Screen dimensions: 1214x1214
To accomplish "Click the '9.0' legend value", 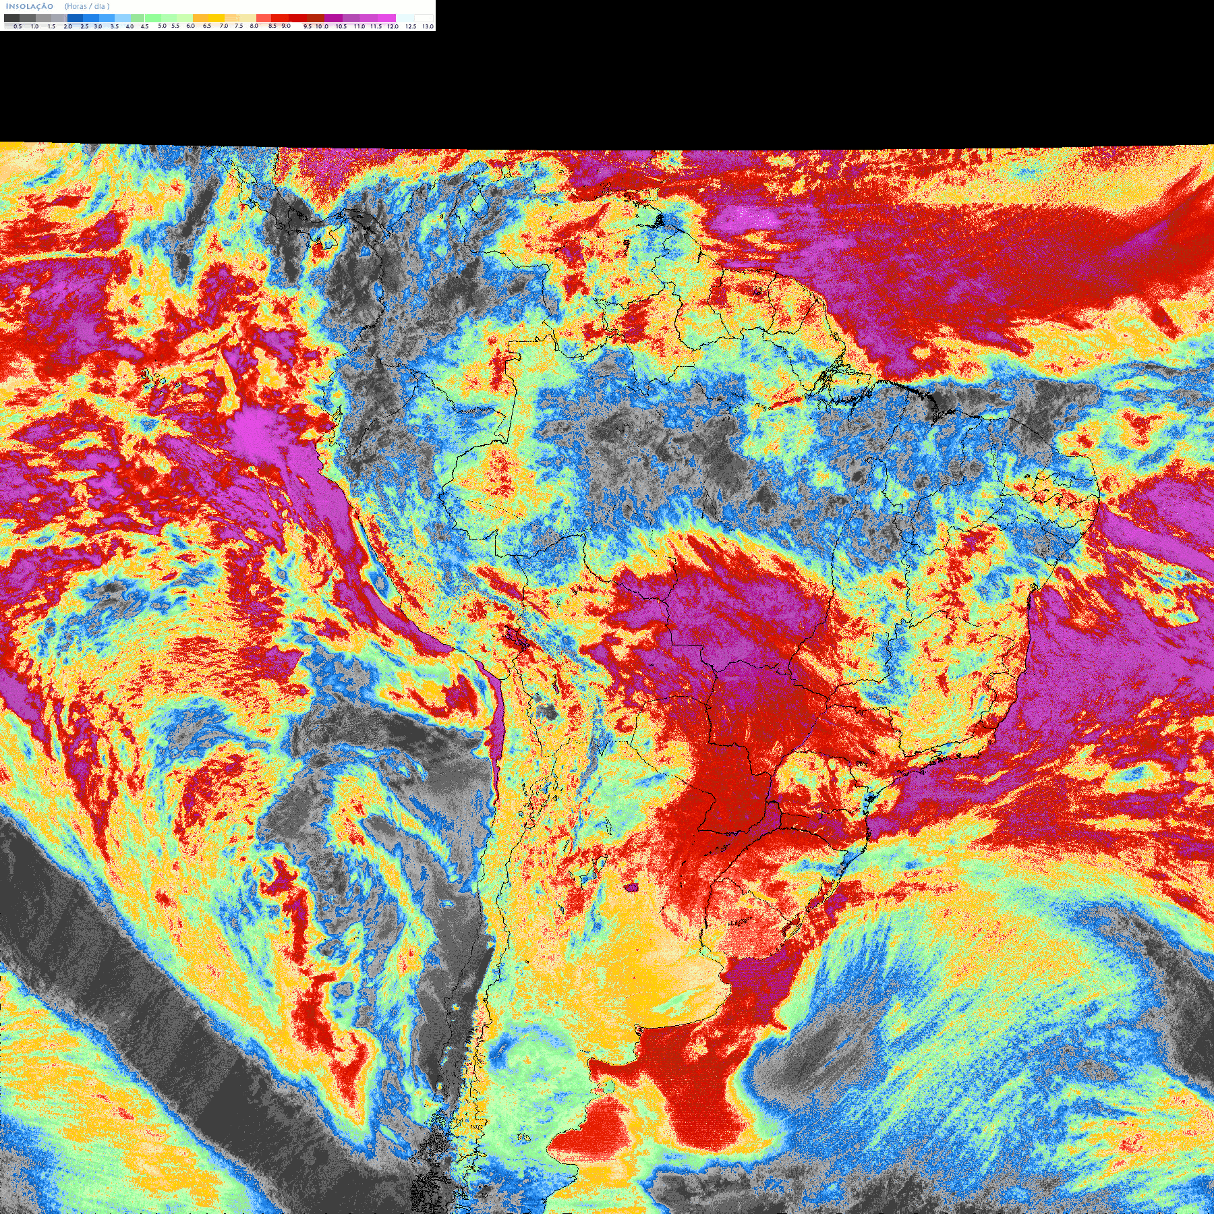I will pyautogui.click(x=286, y=26).
